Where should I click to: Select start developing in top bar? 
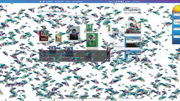[x=77, y=1]
